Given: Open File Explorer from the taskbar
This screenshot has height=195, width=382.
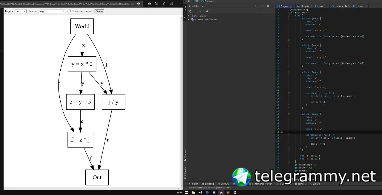Looking at the screenshot, I should click(193, 193).
